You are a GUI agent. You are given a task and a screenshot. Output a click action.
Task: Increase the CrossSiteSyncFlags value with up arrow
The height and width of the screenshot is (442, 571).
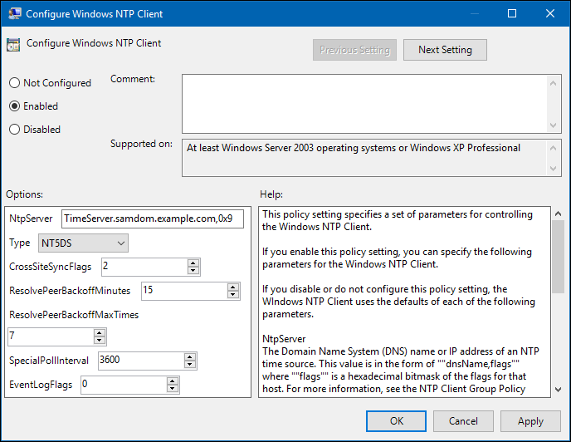click(x=193, y=263)
